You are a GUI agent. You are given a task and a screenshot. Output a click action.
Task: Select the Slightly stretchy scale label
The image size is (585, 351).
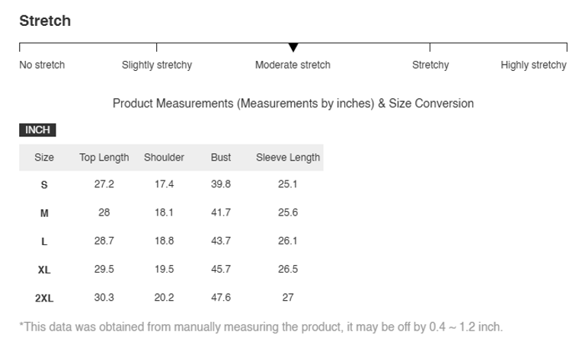coord(157,65)
